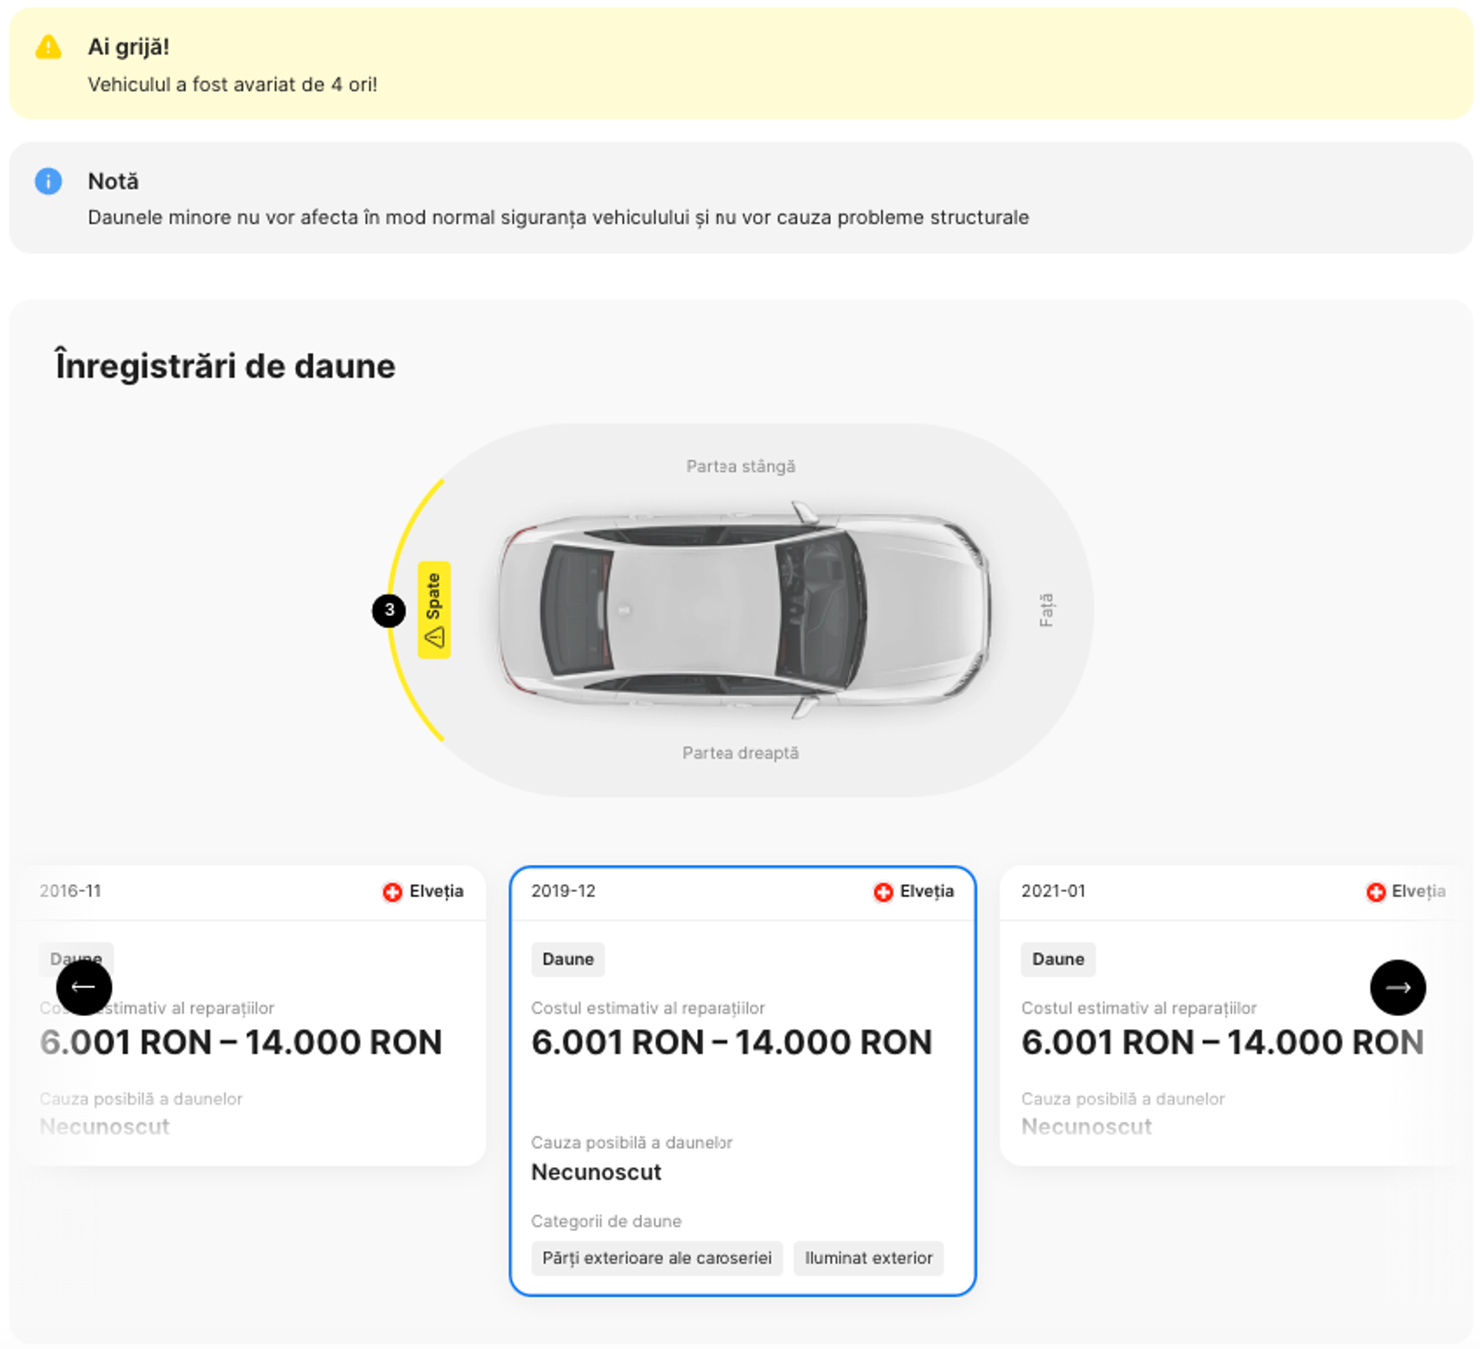This screenshot has height=1349, width=1480.
Task: Click the blue info icon next to Notă
Action: 48,182
